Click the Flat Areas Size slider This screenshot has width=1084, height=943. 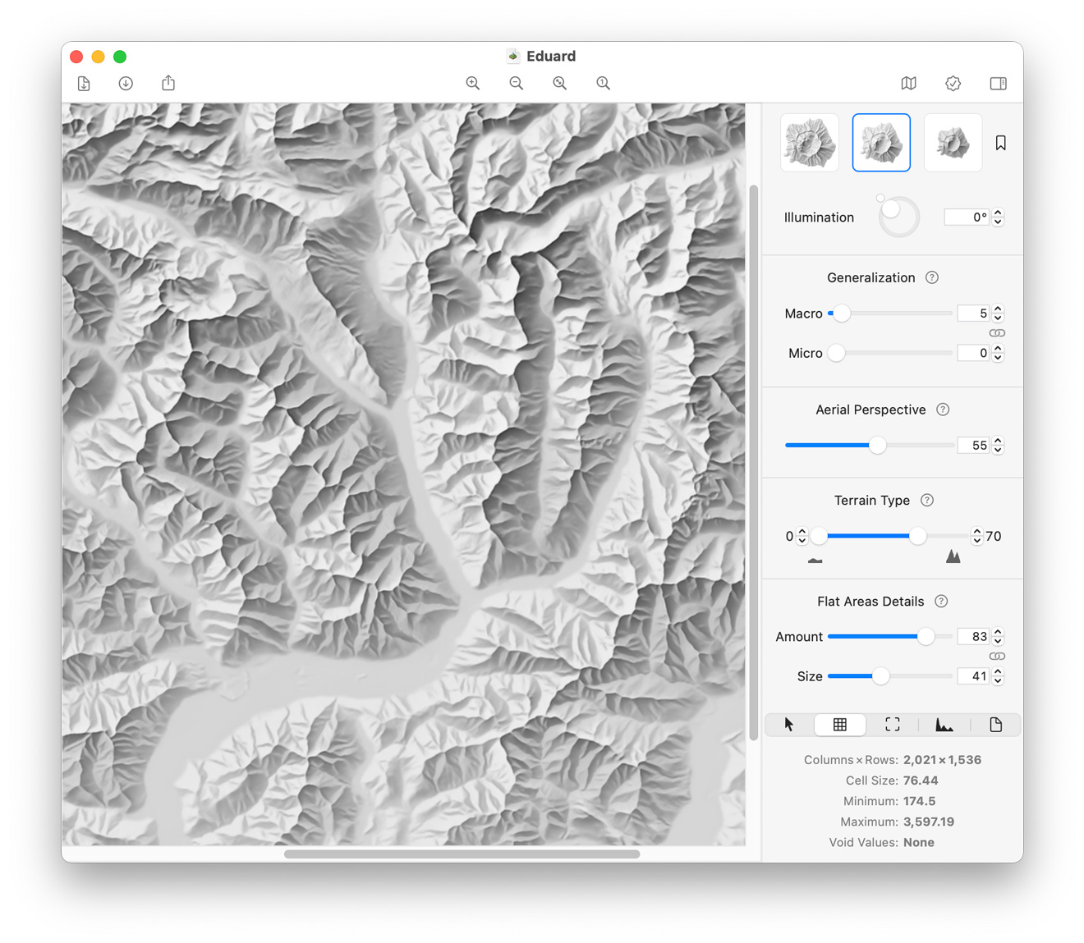coord(890,676)
